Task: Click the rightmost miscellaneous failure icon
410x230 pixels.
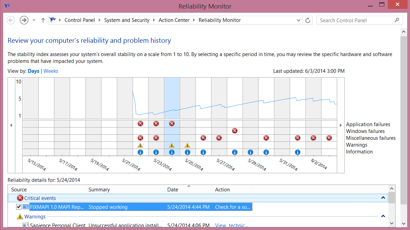Action: point(329,138)
